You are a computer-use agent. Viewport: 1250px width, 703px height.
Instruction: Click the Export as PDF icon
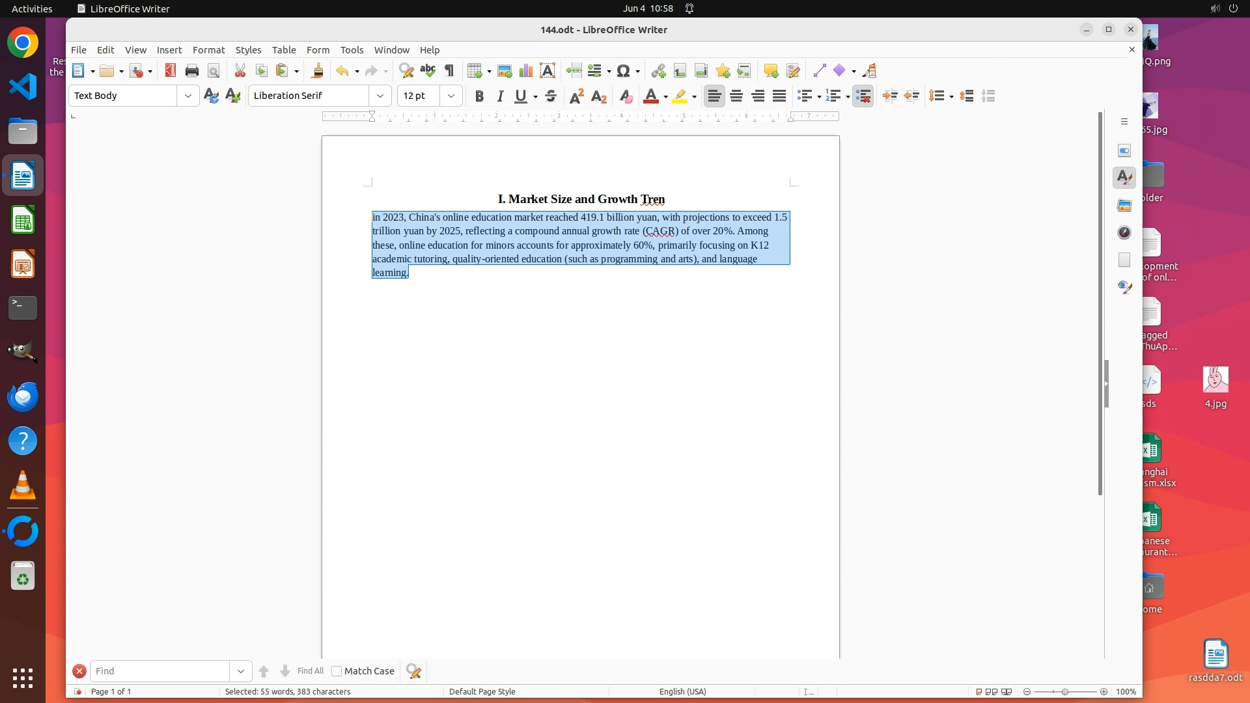pos(171,71)
